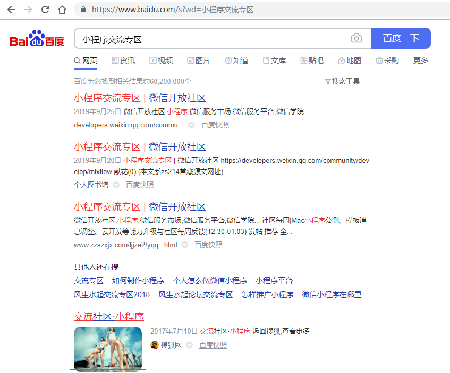
Task: Switch to the 知道 tab
Action: (x=236, y=60)
